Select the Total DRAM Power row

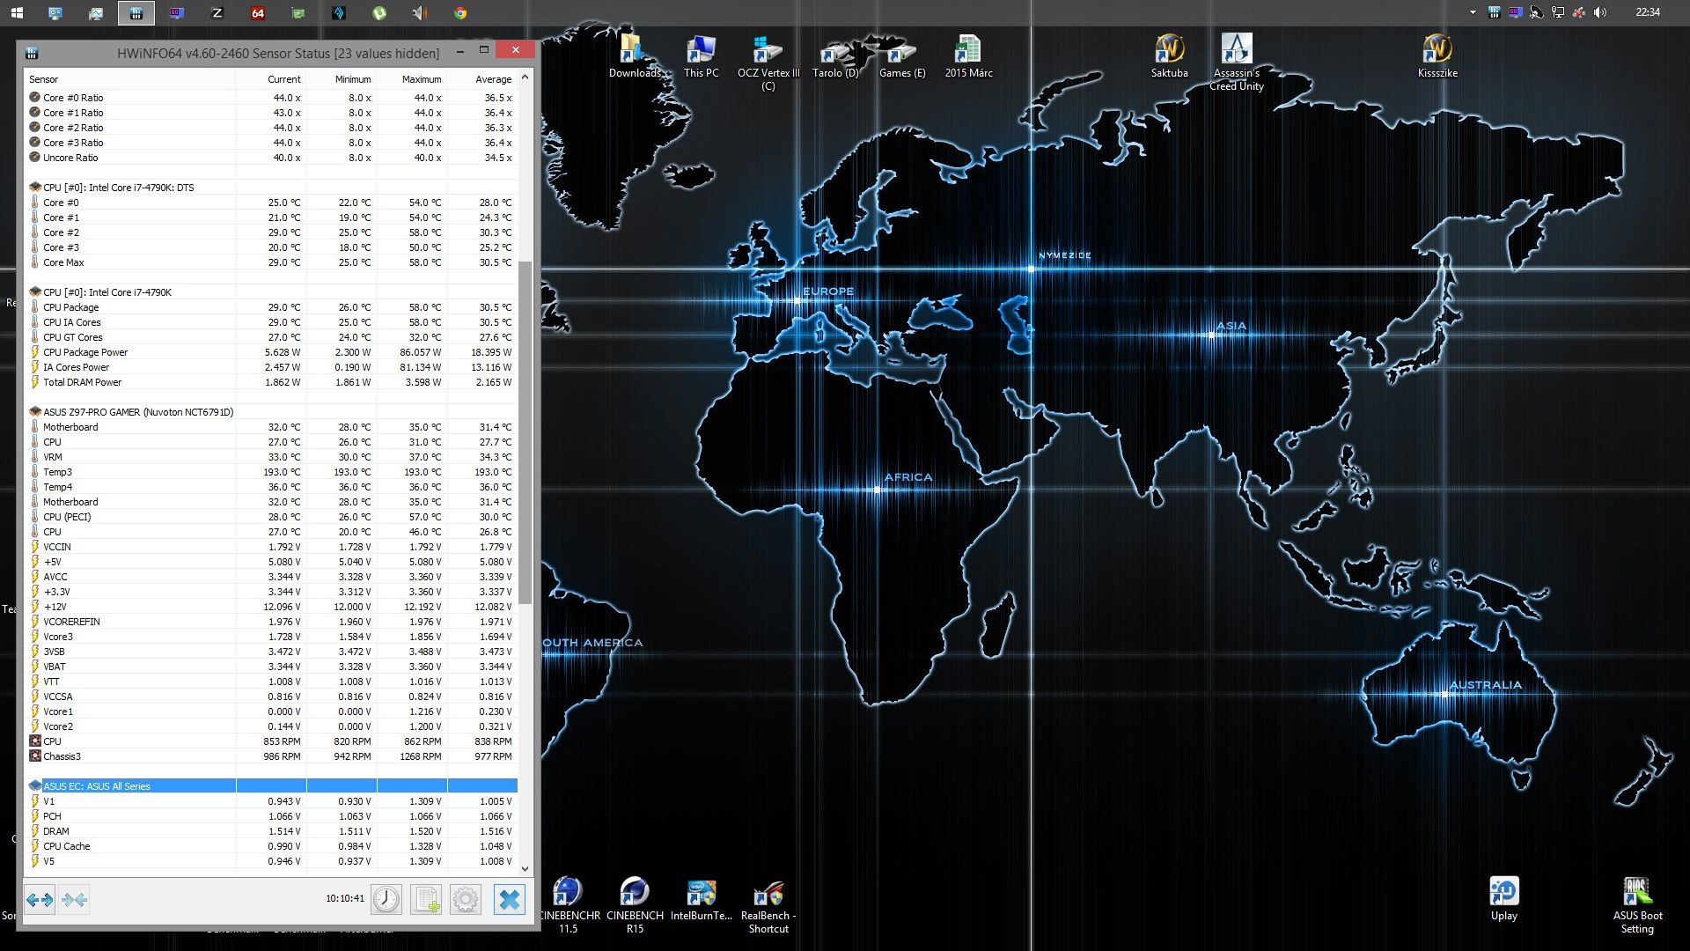pyautogui.click(x=271, y=382)
